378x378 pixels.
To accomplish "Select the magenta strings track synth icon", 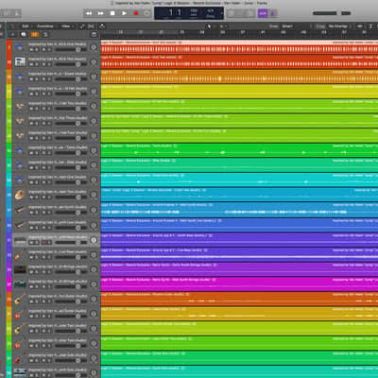I will click(20, 283).
